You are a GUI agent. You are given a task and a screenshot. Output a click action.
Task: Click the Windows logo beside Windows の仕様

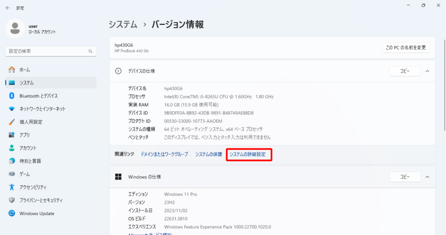coord(118,177)
